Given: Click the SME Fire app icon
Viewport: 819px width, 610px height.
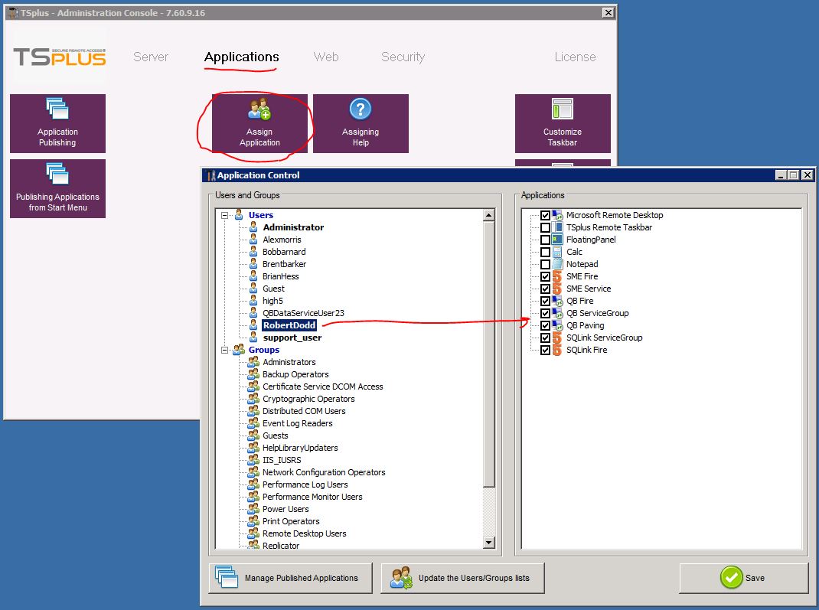Looking at the screenshot, I should (x=557, y=276).
